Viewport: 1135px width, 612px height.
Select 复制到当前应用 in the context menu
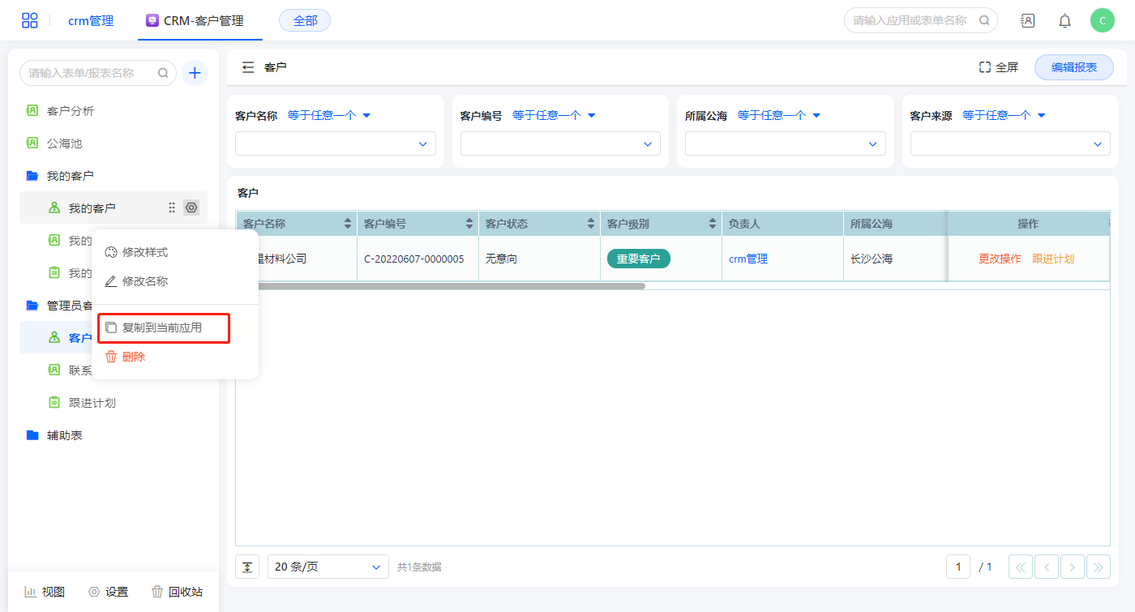pyautogui.click(x=161, y=327)
